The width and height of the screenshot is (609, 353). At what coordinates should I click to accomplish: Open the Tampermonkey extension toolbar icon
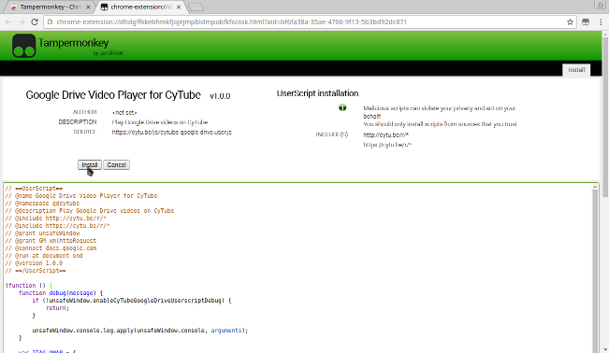pyautogui.click(x=586, y=22)
